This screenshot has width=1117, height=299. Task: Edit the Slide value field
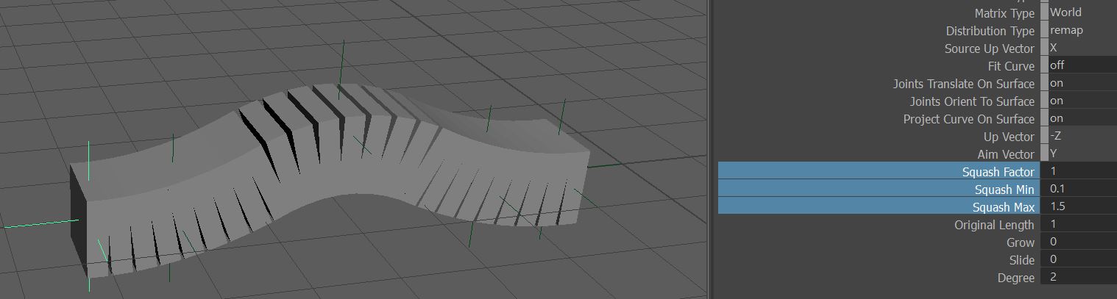(1079, 259)
